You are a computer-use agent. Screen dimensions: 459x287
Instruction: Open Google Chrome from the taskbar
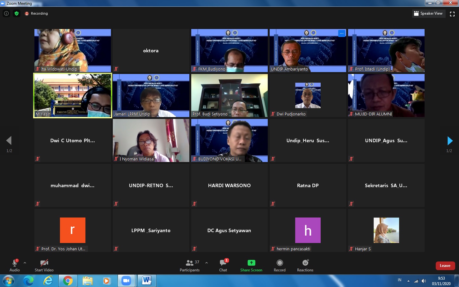68,281
